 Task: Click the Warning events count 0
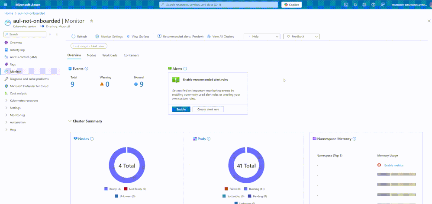coord(107,84)
